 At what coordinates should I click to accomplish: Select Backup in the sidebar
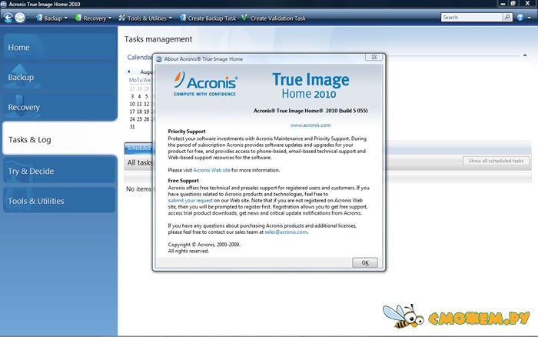pos(59,77)
